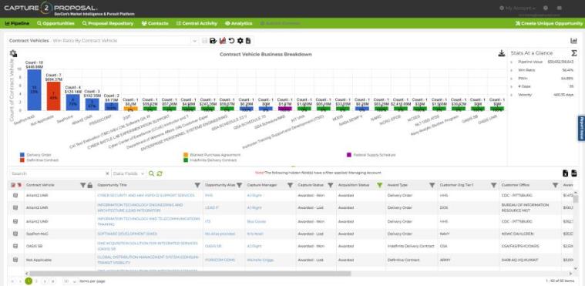Click the lock icon in Contract Vehicle header
Screen dimensions: 585x286
point(90,185)
